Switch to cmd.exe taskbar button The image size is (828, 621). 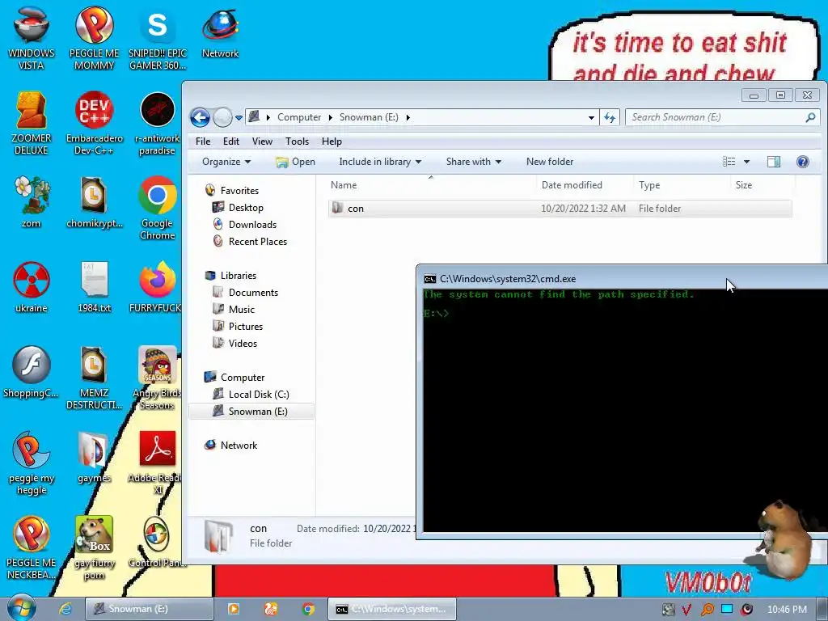pos(392,609)
